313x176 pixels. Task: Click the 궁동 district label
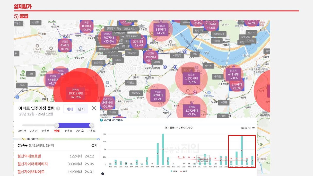[x=31, y=74]
